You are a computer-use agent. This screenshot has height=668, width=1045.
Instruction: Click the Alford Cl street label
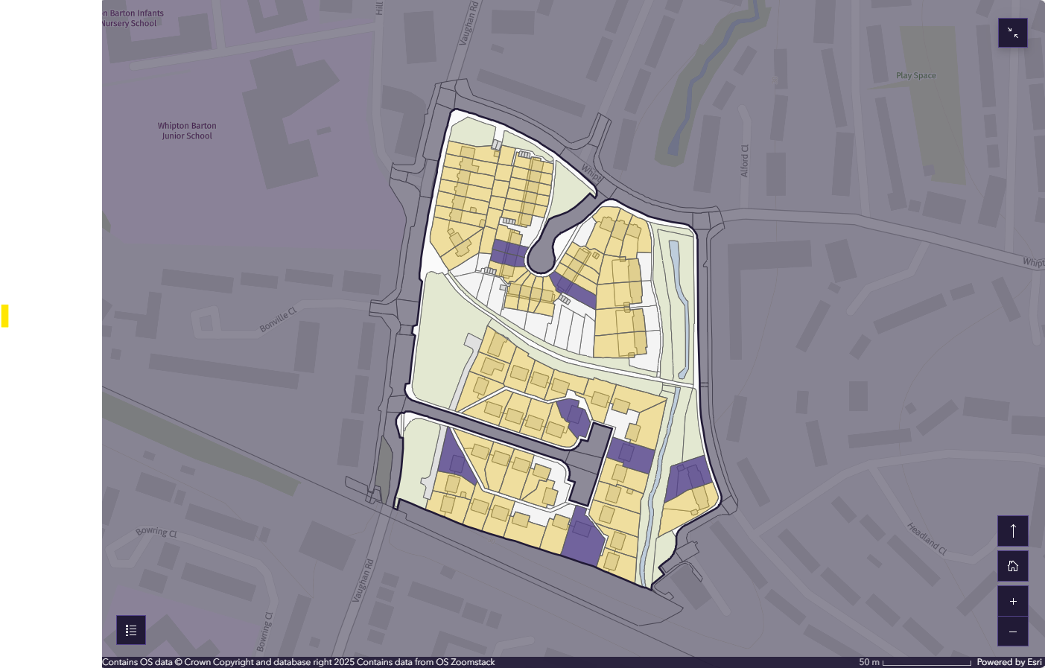pyautogui.click(x=744, y=161)
